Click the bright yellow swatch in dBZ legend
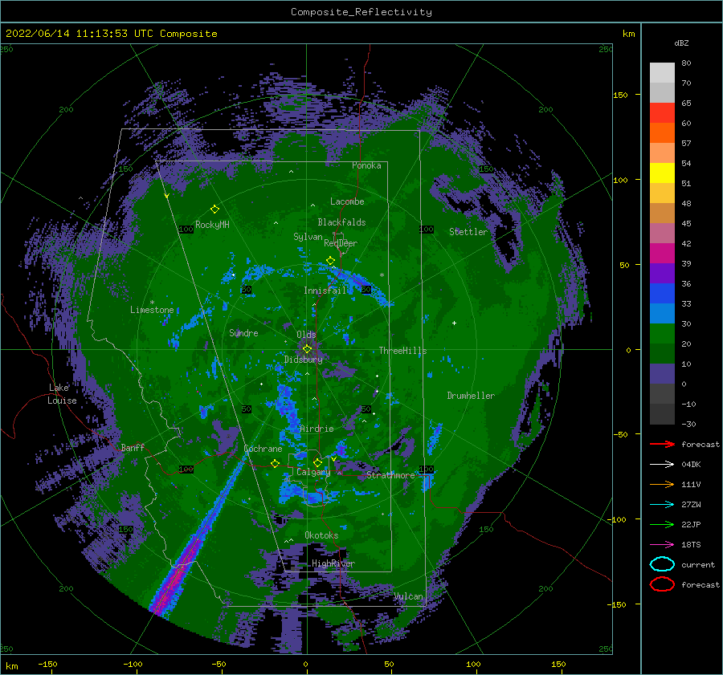The image size is (723, 675). point(662,173)
